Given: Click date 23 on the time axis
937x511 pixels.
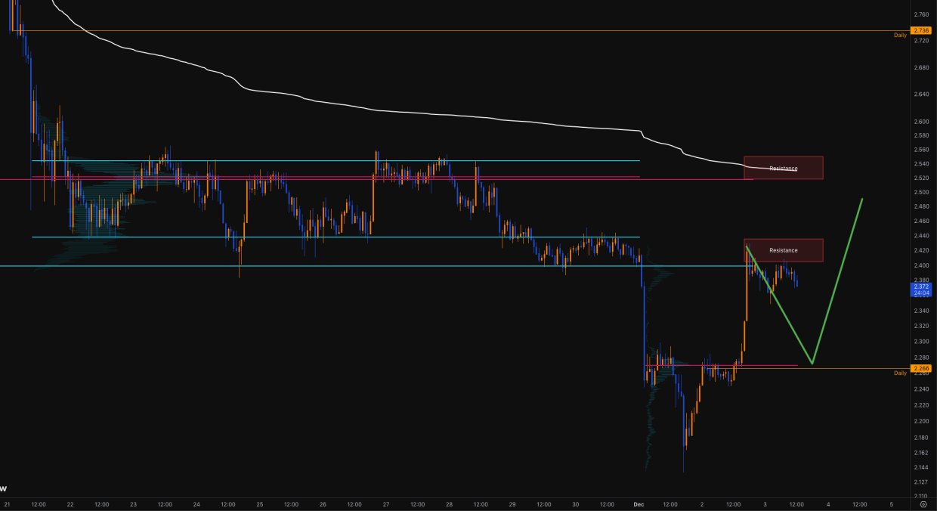Looking at the screenshot, I should point(133,503).
